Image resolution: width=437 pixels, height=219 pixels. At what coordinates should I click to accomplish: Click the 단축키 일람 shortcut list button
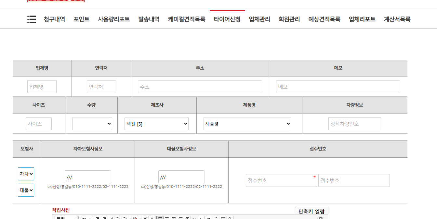311,211
